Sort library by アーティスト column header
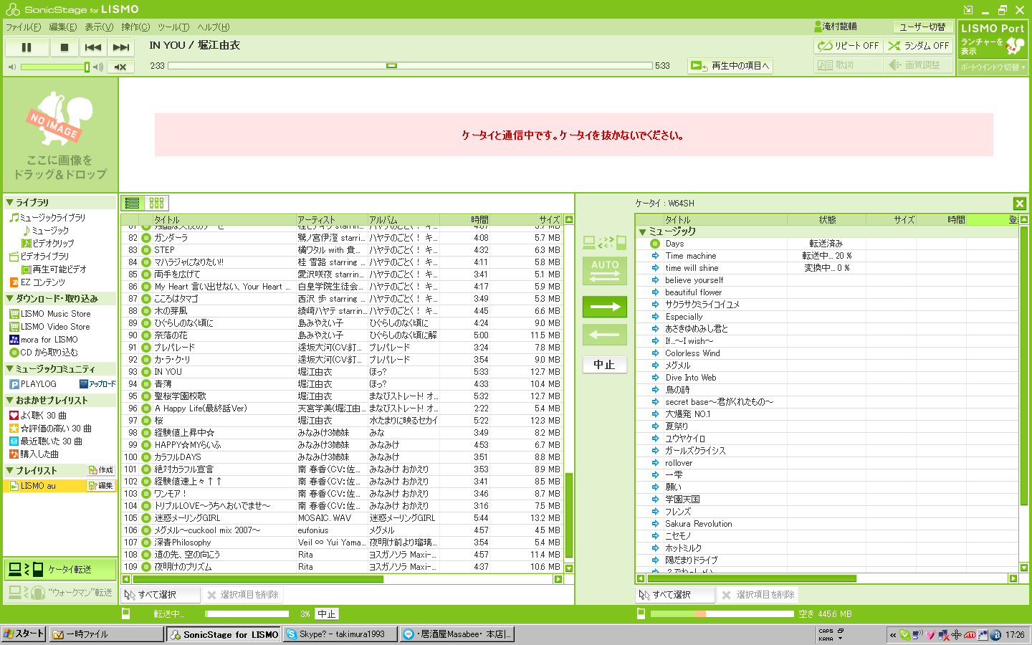This screenshot has width=1032, height=645. [332, 220]
